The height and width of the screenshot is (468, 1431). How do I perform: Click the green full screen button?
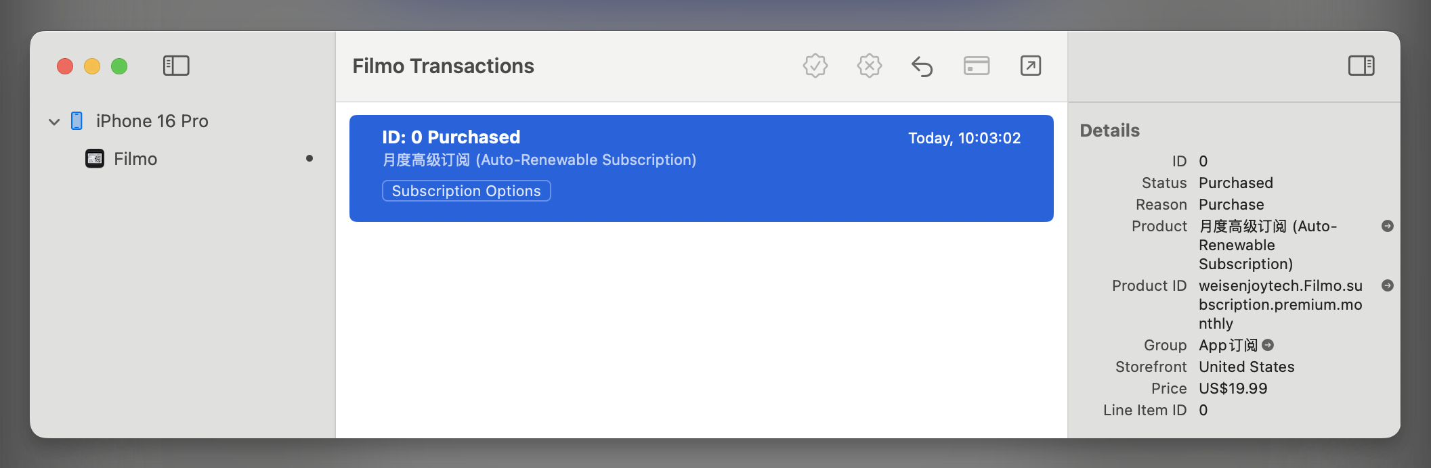(x=119, y=66)
